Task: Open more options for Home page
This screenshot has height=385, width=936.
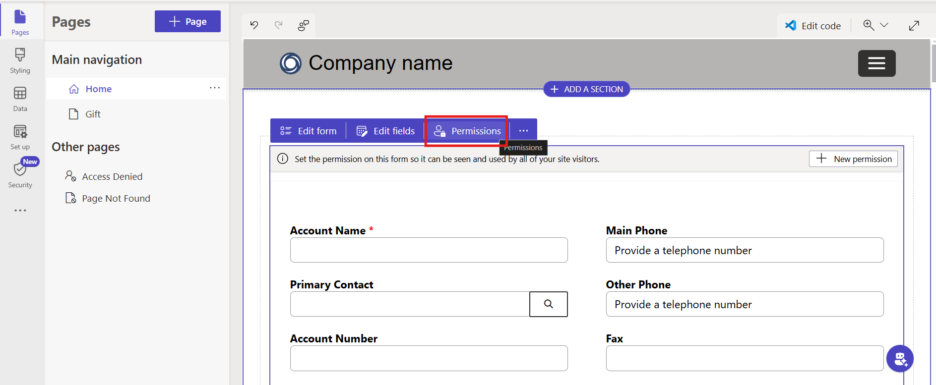Action: coord(214,88)
